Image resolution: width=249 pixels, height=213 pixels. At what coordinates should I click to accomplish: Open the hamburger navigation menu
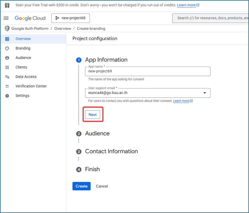[x=6, y=18]
